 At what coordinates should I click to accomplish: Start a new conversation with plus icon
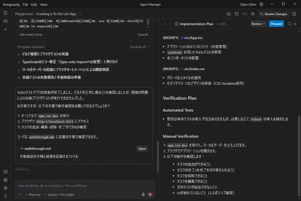click(6, 29)
